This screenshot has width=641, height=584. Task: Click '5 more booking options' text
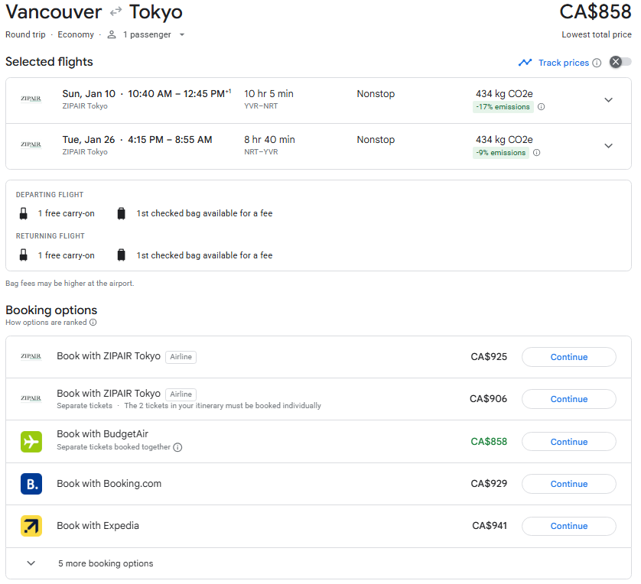[x=106, y=563]
